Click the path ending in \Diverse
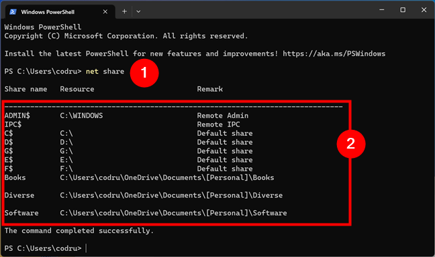The width and height of the screenshot is (435, 257). click(x=171, y=195)
